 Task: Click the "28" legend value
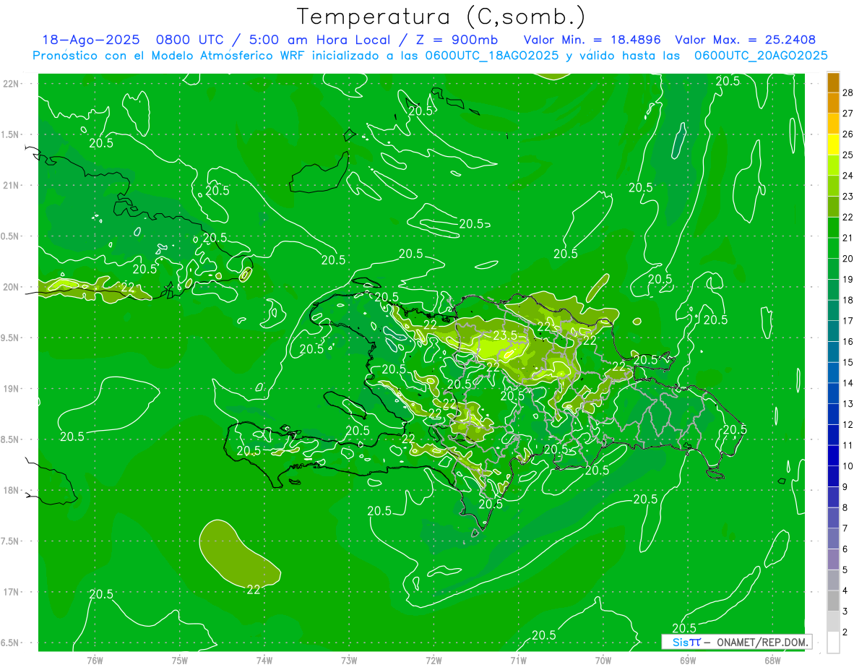849,92
